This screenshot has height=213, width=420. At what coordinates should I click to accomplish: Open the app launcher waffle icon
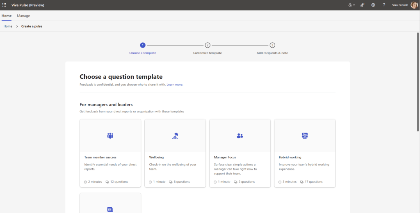click(5, 5)
